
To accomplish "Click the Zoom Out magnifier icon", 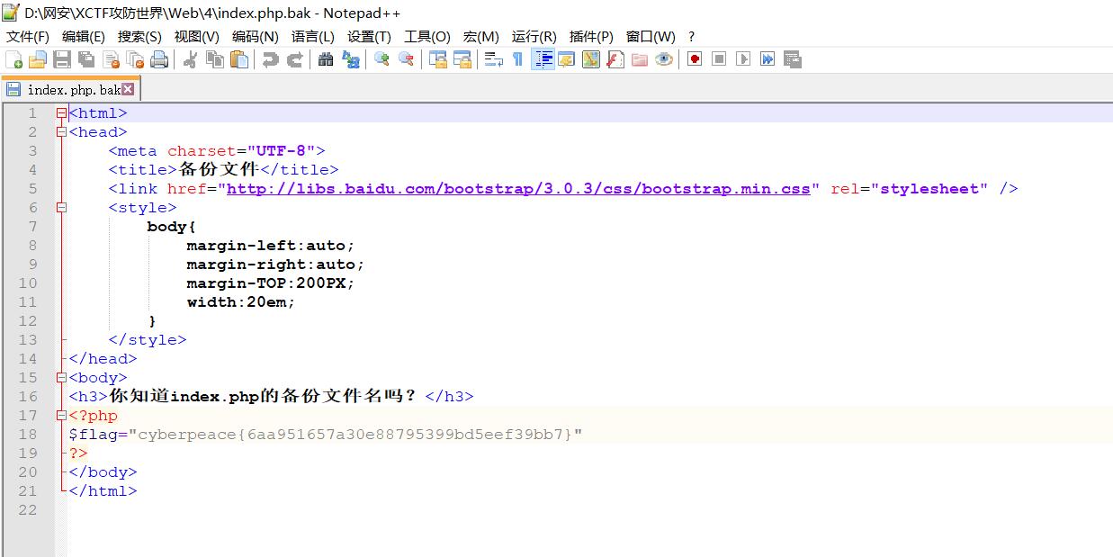I will point(406,59).
